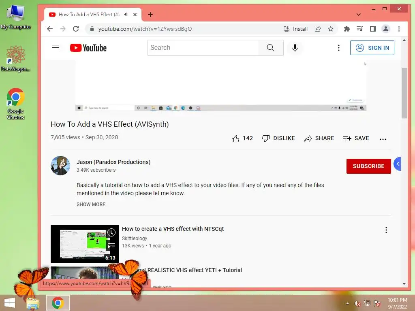Image resolution: width=415 pixels, height=311 pixels.
Task: Select the 'How To Add a VHS Effect' tab
Action: tap(89, 15)
